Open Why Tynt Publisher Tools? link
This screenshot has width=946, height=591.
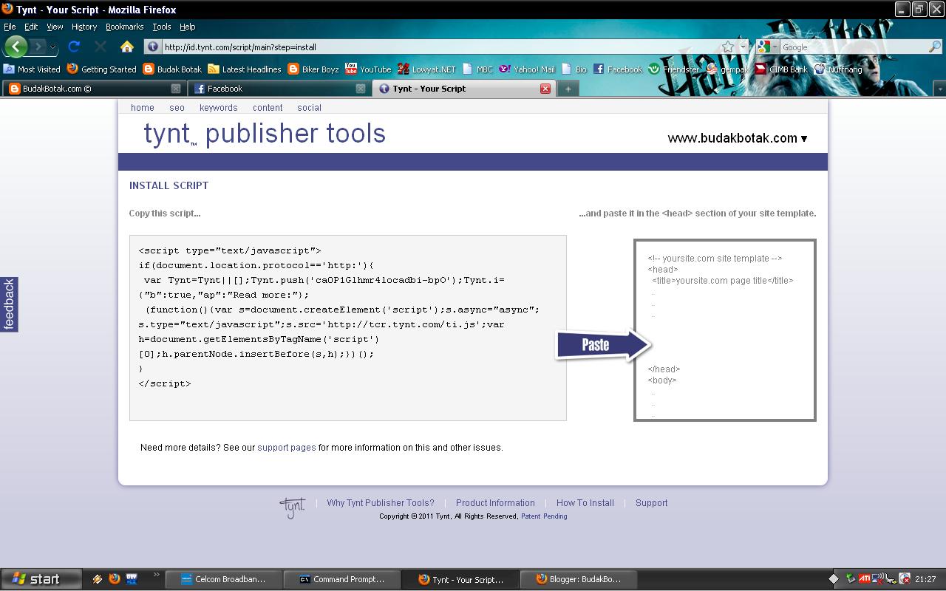tap(381, 503)
